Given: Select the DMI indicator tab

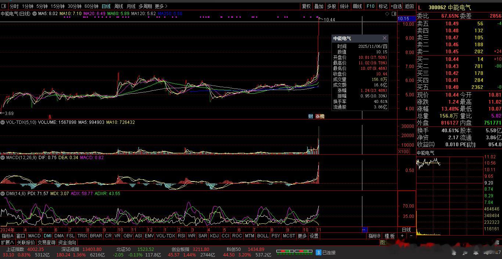Looking at the screenshot, I should pos(47,236).
